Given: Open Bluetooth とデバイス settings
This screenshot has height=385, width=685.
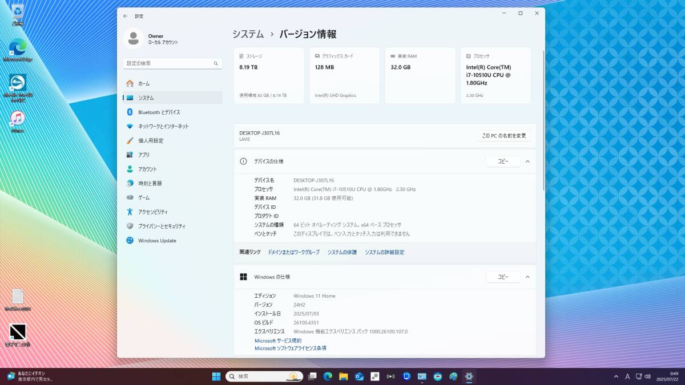Looking at the screenshot, I should point(159,112).
